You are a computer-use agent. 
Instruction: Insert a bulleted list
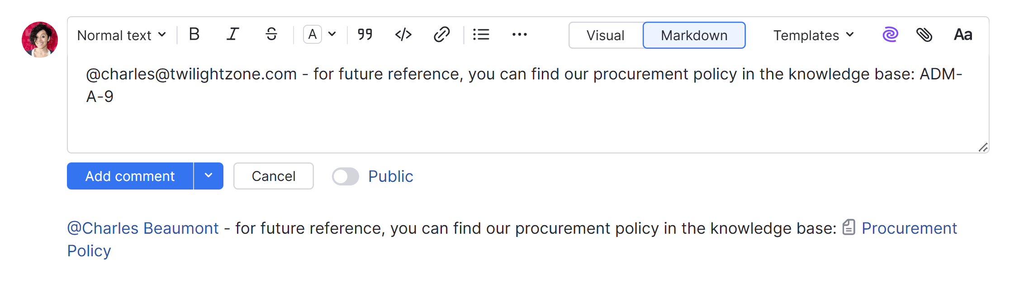481,34
